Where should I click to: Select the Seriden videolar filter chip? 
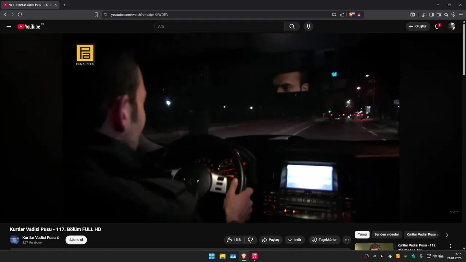[387, 235]
